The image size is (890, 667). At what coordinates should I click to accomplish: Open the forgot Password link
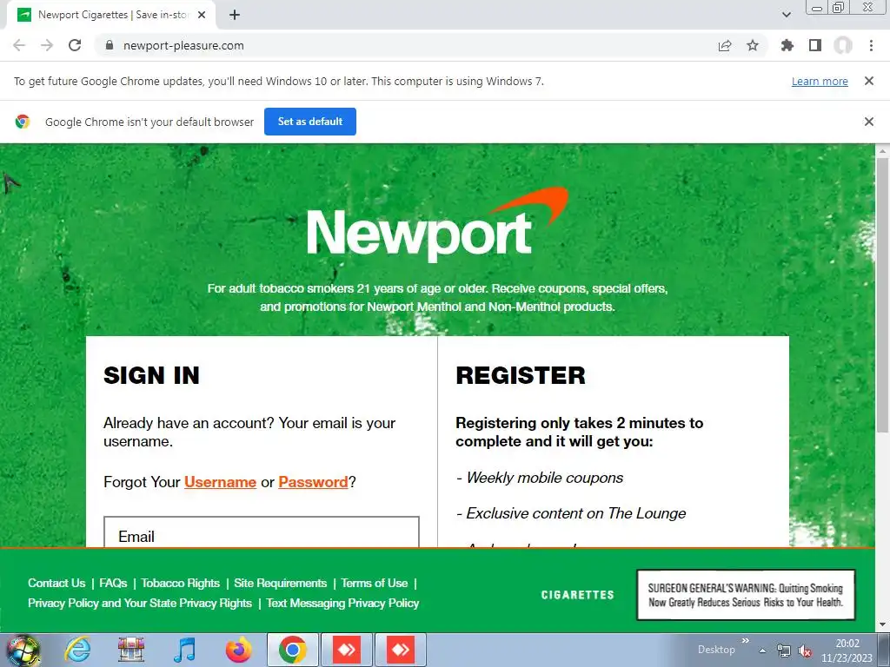(313, 482)
